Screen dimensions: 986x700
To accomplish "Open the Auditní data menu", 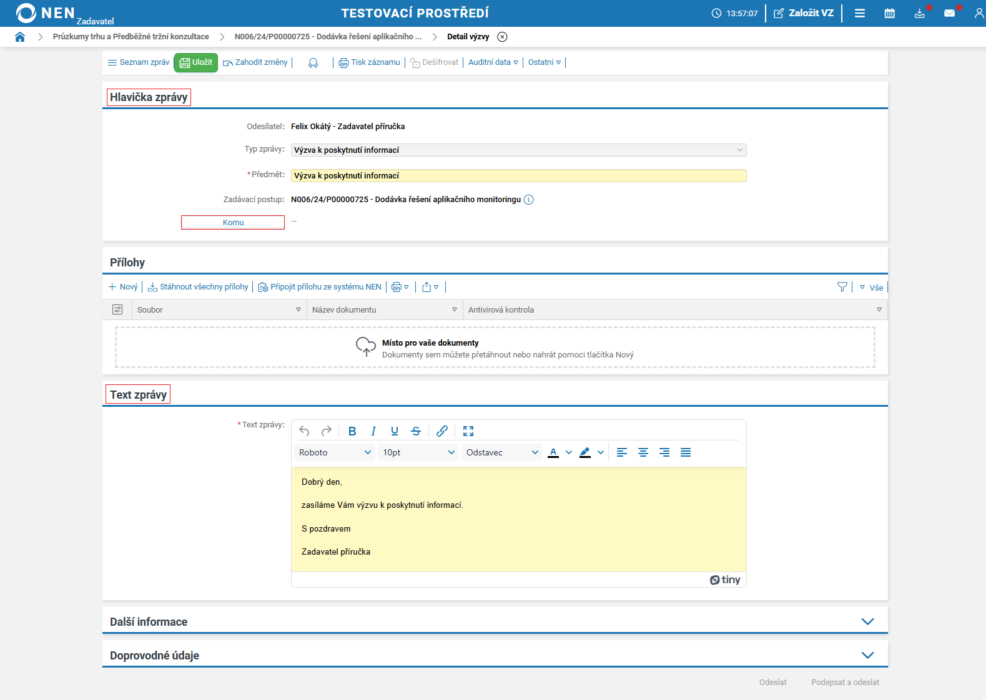I will point(493,62).
